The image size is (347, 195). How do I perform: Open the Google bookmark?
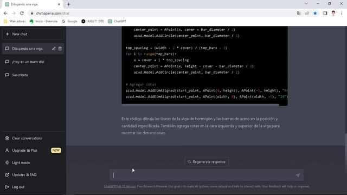coord(69,21)
